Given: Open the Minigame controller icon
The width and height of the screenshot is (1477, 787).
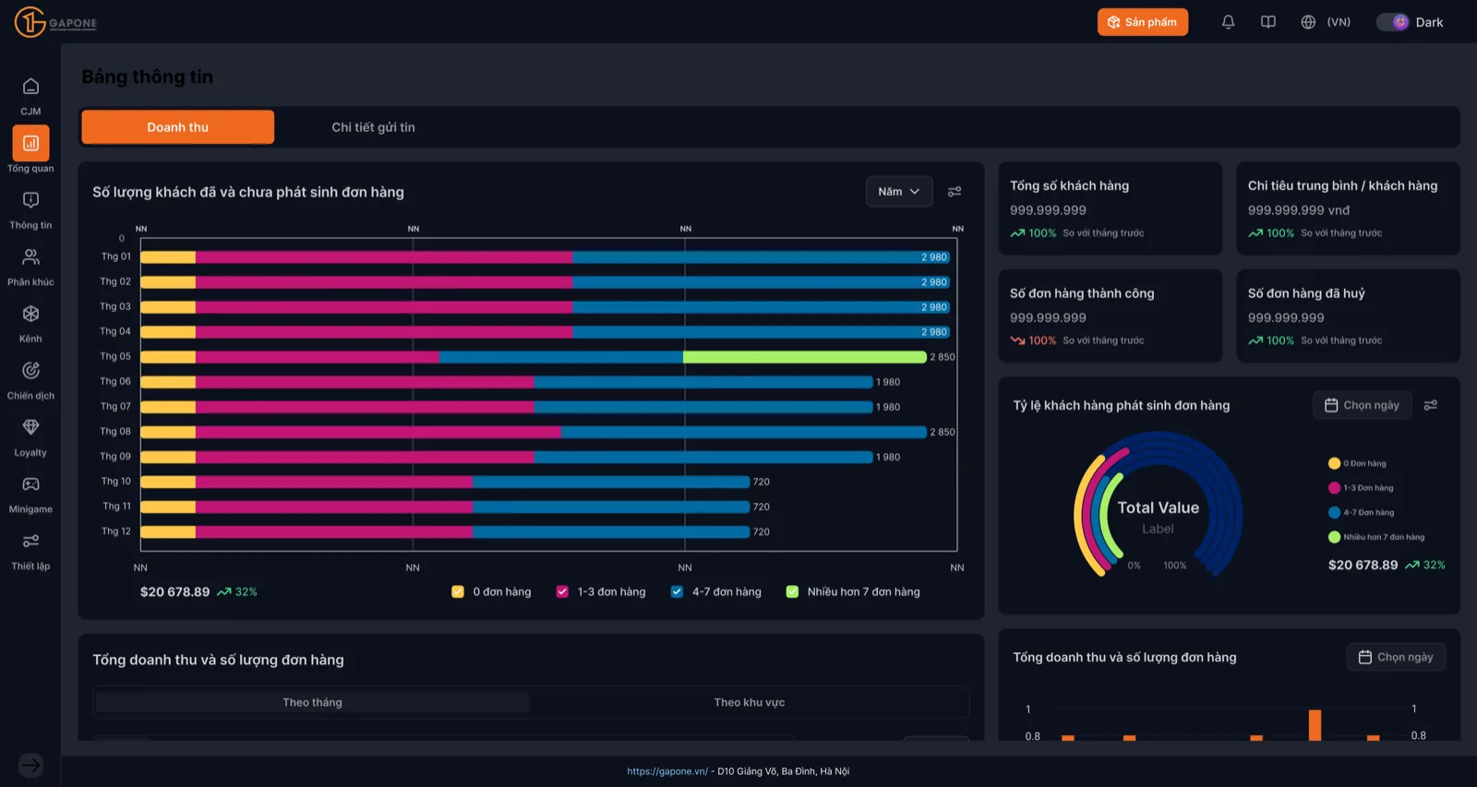Looking at the screenshot, I should (x=30, y=484).
